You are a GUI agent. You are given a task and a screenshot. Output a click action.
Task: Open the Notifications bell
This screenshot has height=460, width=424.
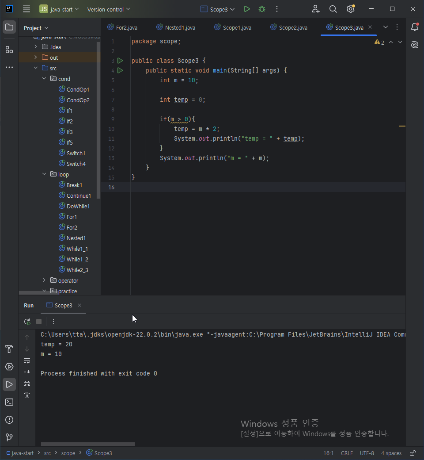coord(415,27)
